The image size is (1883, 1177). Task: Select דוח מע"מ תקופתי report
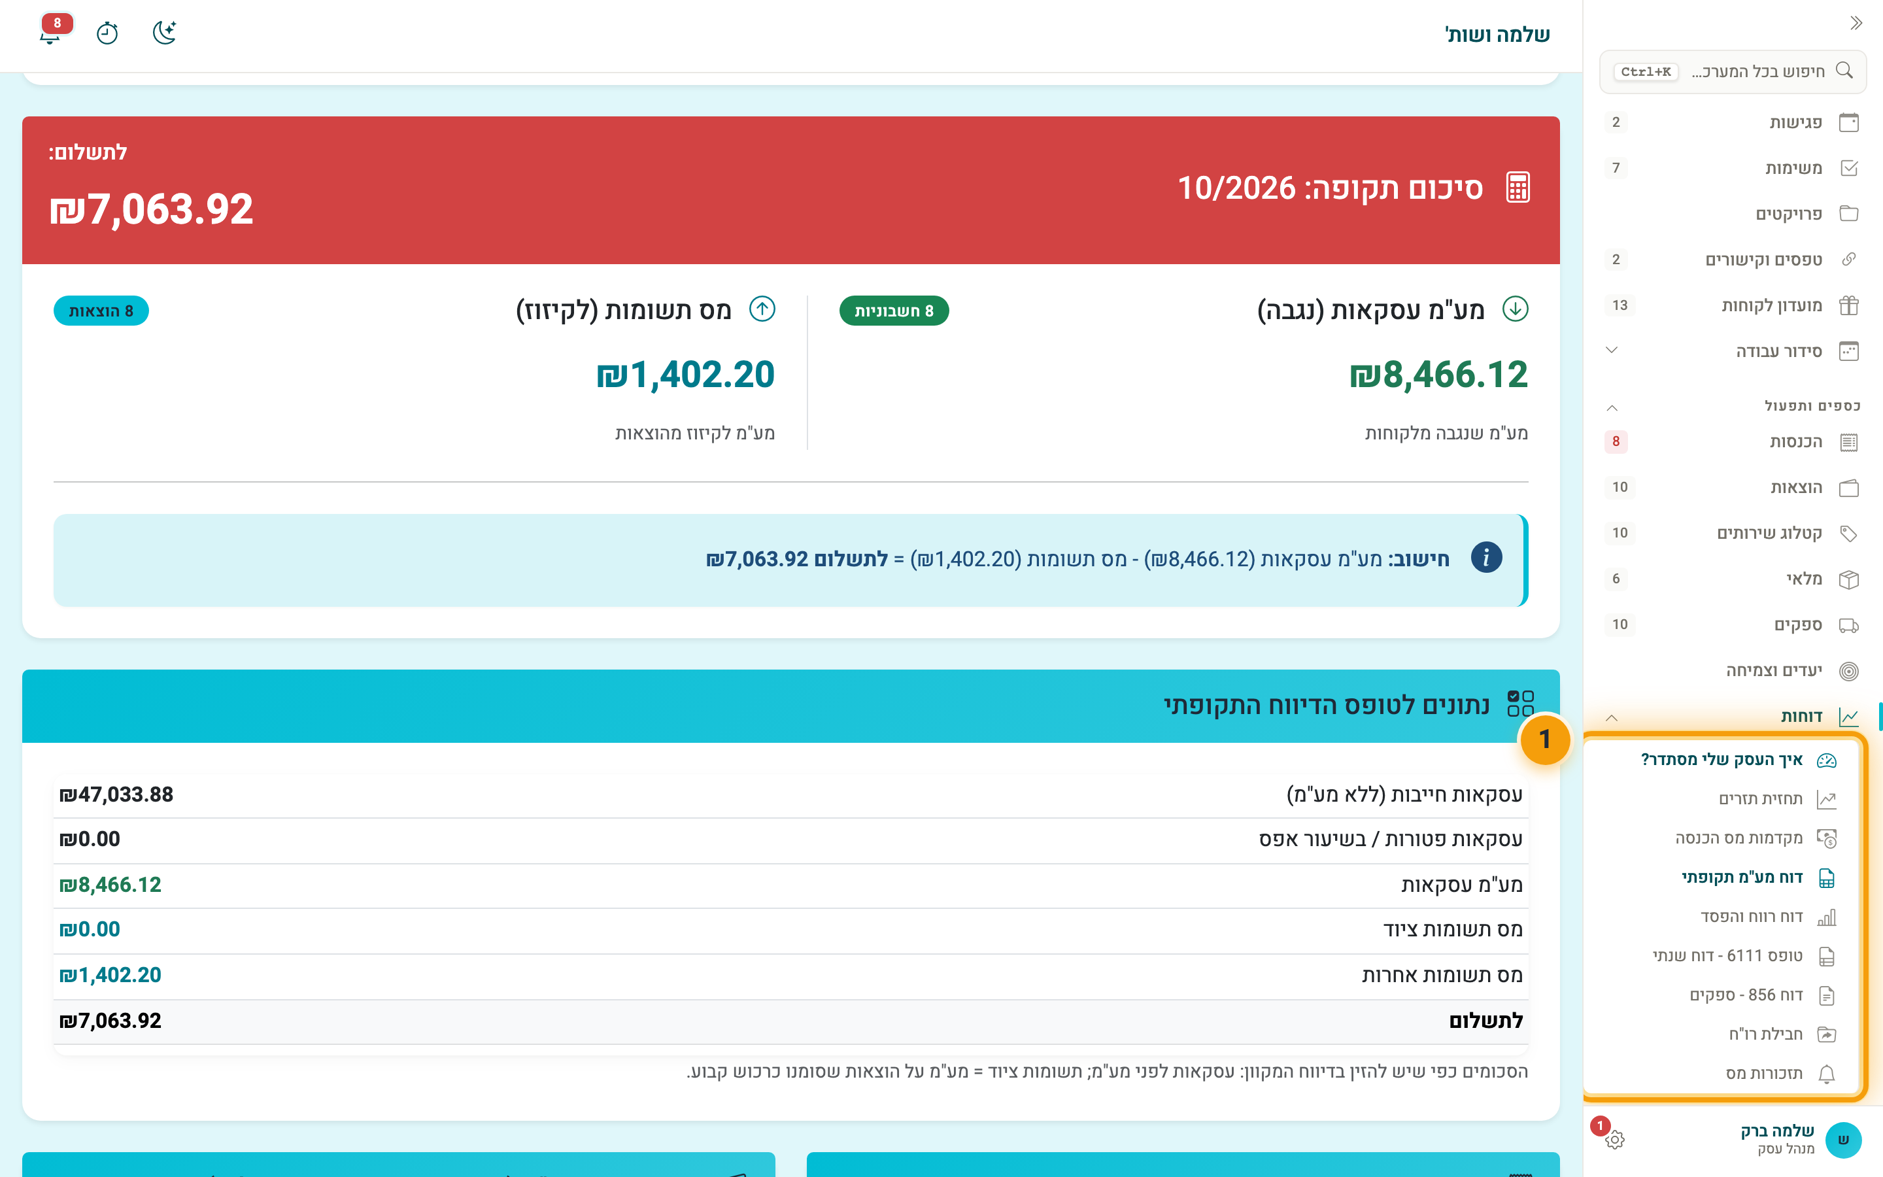1722,878
